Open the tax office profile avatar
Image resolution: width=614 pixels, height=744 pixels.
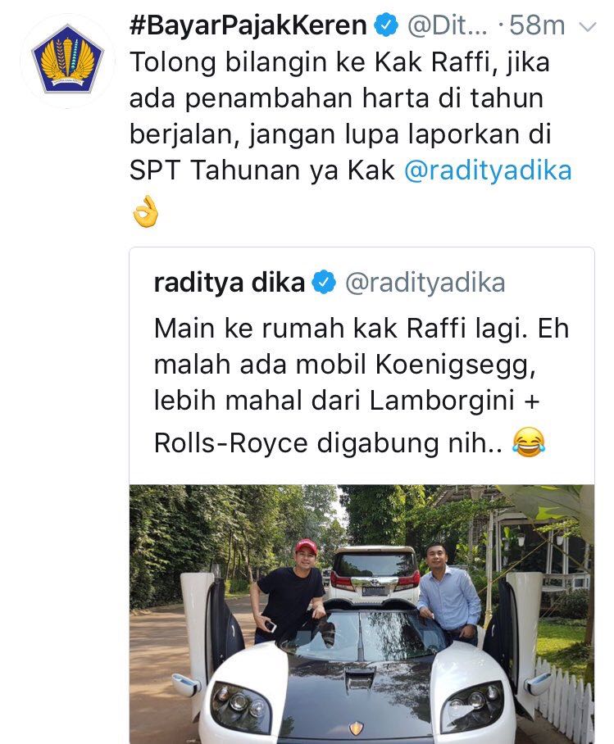pos(67,61)
